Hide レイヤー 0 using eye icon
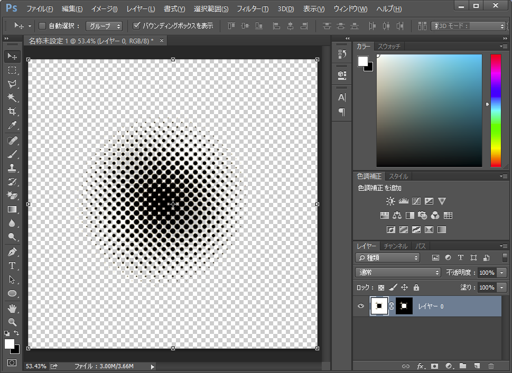 coord(361,306)
